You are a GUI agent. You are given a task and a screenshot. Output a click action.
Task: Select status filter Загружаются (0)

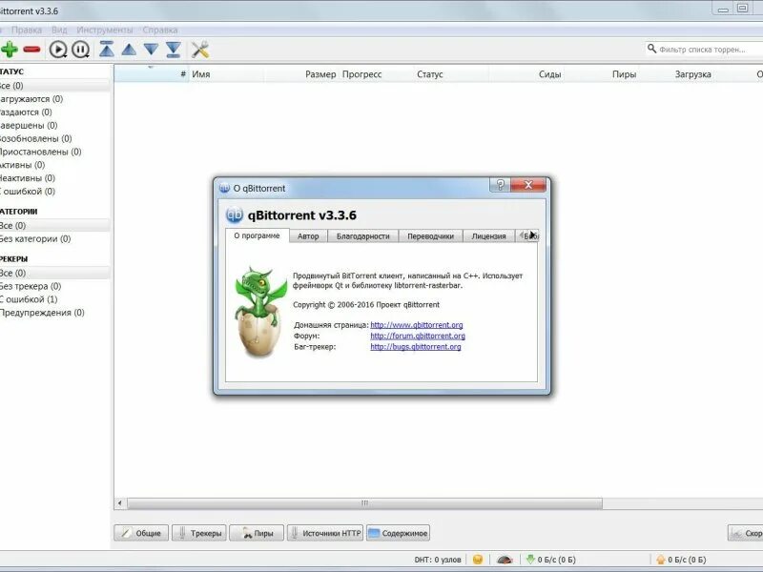pos(31,99)
